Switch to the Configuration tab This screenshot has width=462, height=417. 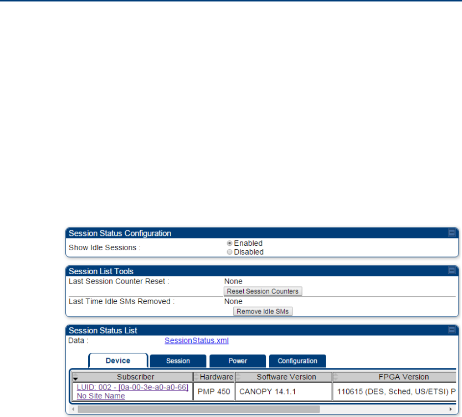tap(297, 361)
